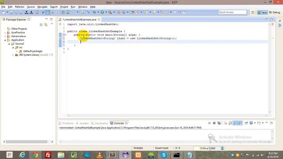The width and height of the screenshot is (283, 159).
Task: Click the New file toolbar icon
Action: coord(4,12)
